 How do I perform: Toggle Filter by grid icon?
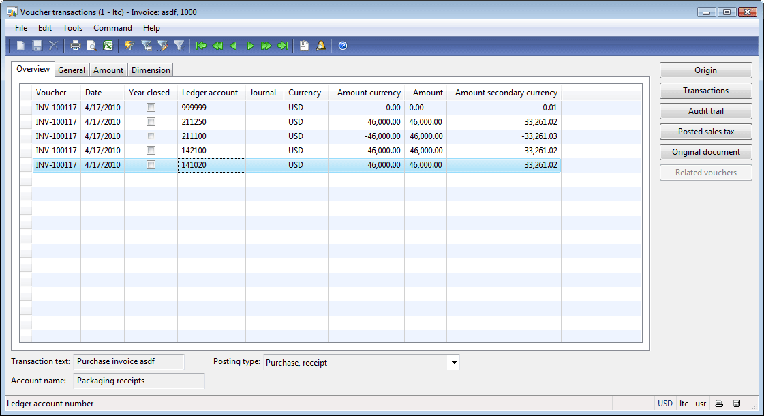(146, 46)
